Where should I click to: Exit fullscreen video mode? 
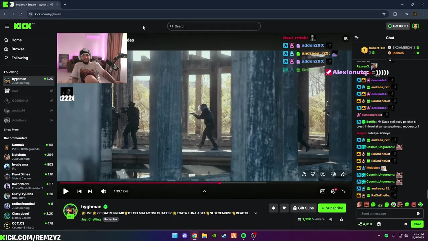(x=343, y=191)
